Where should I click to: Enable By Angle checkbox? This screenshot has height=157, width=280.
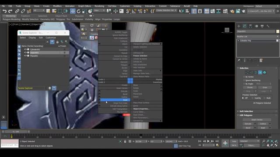244,84
